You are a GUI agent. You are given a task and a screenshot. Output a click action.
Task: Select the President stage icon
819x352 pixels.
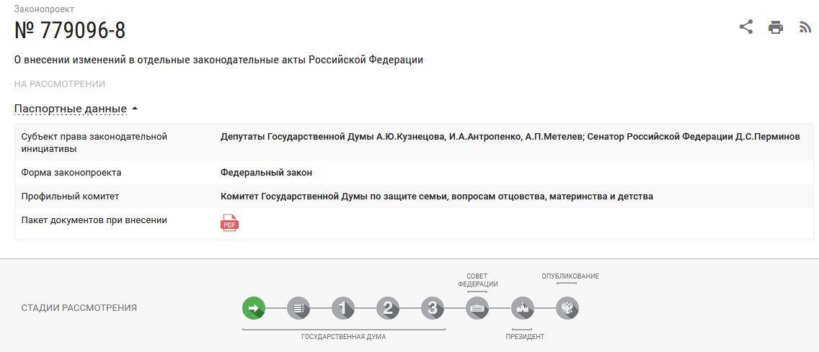pos(523,309)
